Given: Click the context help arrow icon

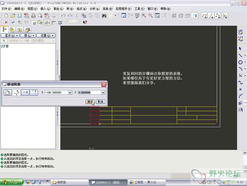Looking at the screenshot, I should coord(85,22).
